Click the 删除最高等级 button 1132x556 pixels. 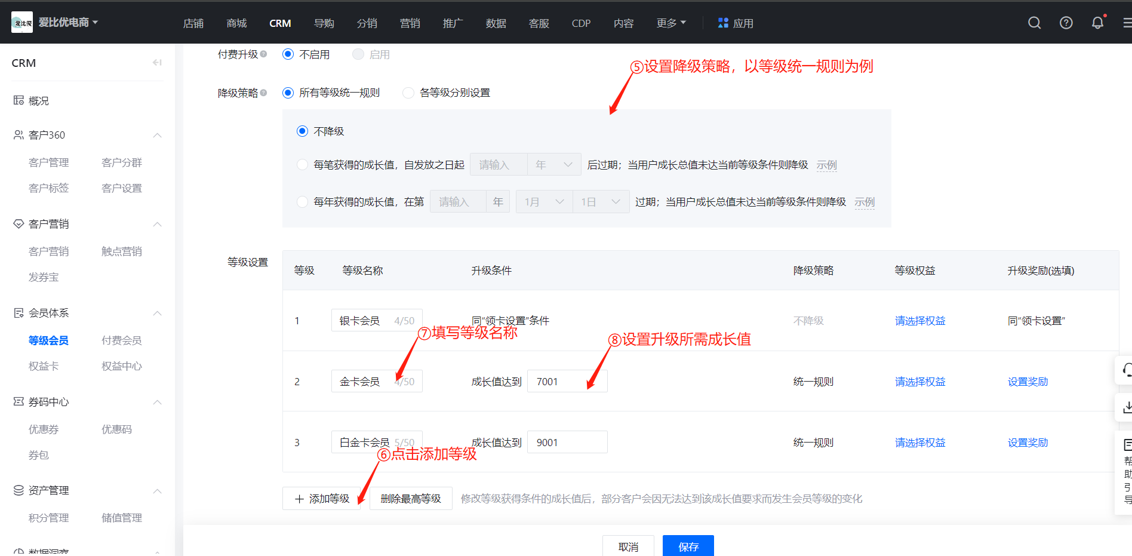(x=411, y=499)
